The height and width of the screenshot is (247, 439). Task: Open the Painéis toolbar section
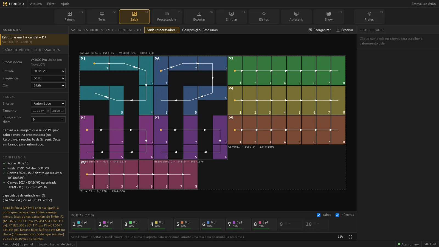[x=70, y=16]
